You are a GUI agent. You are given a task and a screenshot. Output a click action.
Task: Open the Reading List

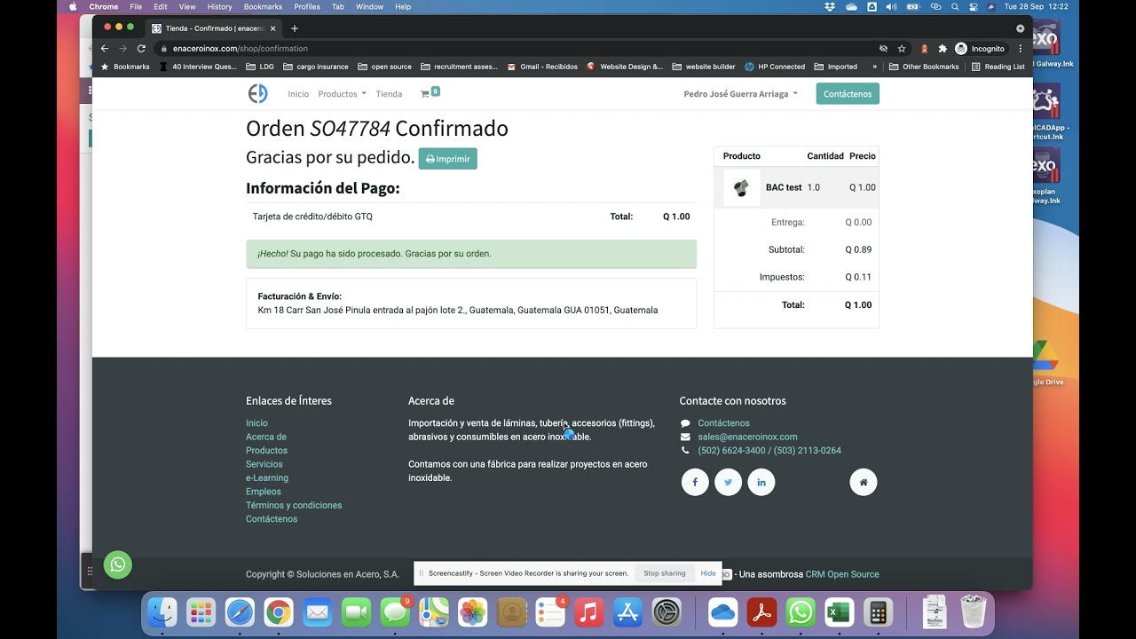point(998,67)
